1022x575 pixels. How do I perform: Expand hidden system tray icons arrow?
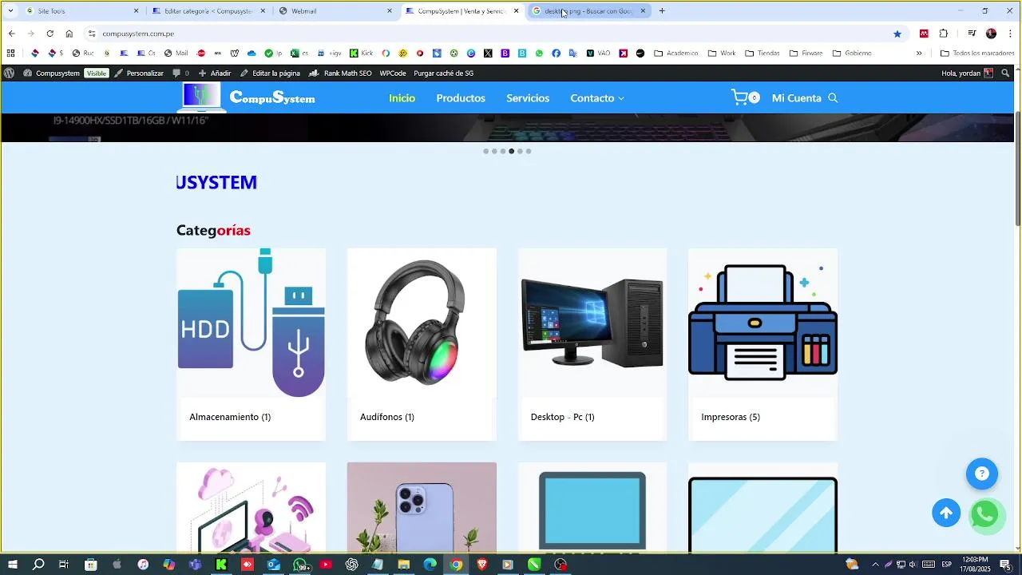click(x=875, y=565)
